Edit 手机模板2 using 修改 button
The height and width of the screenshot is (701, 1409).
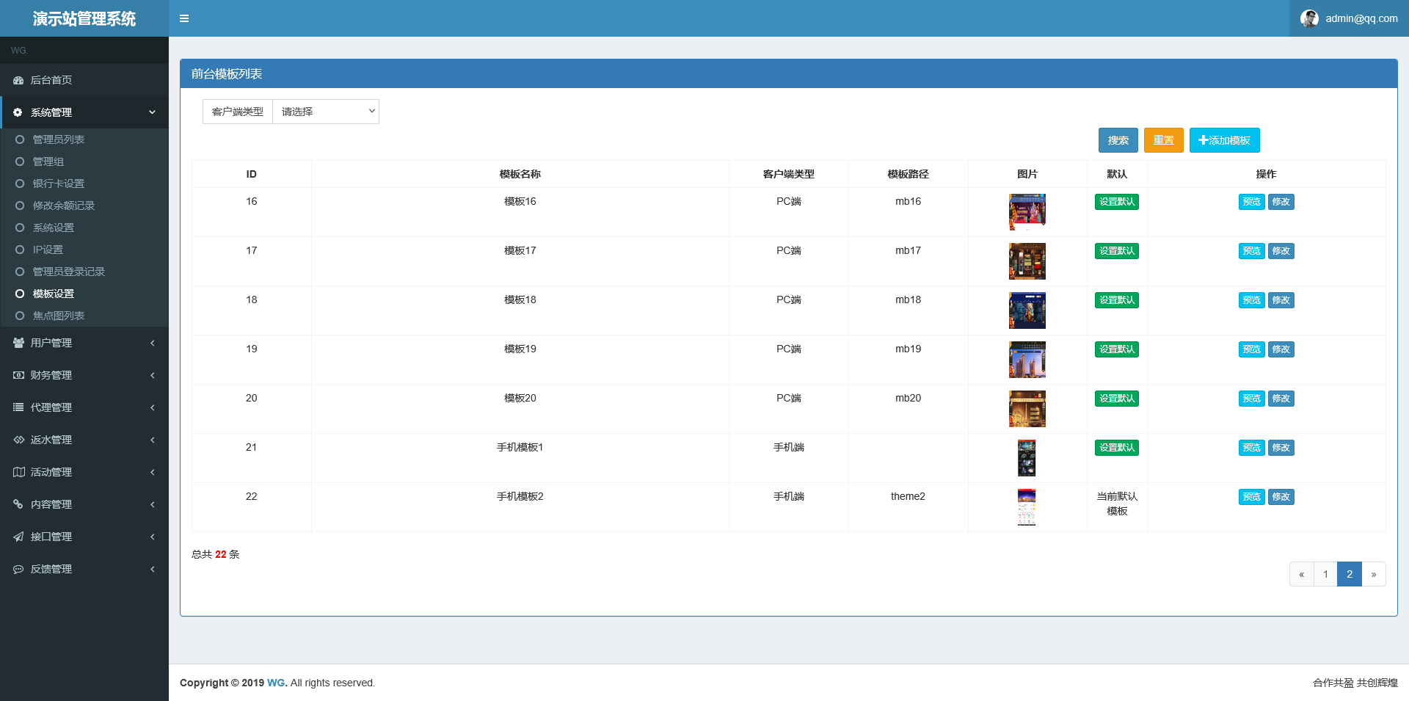(1281, 497)
